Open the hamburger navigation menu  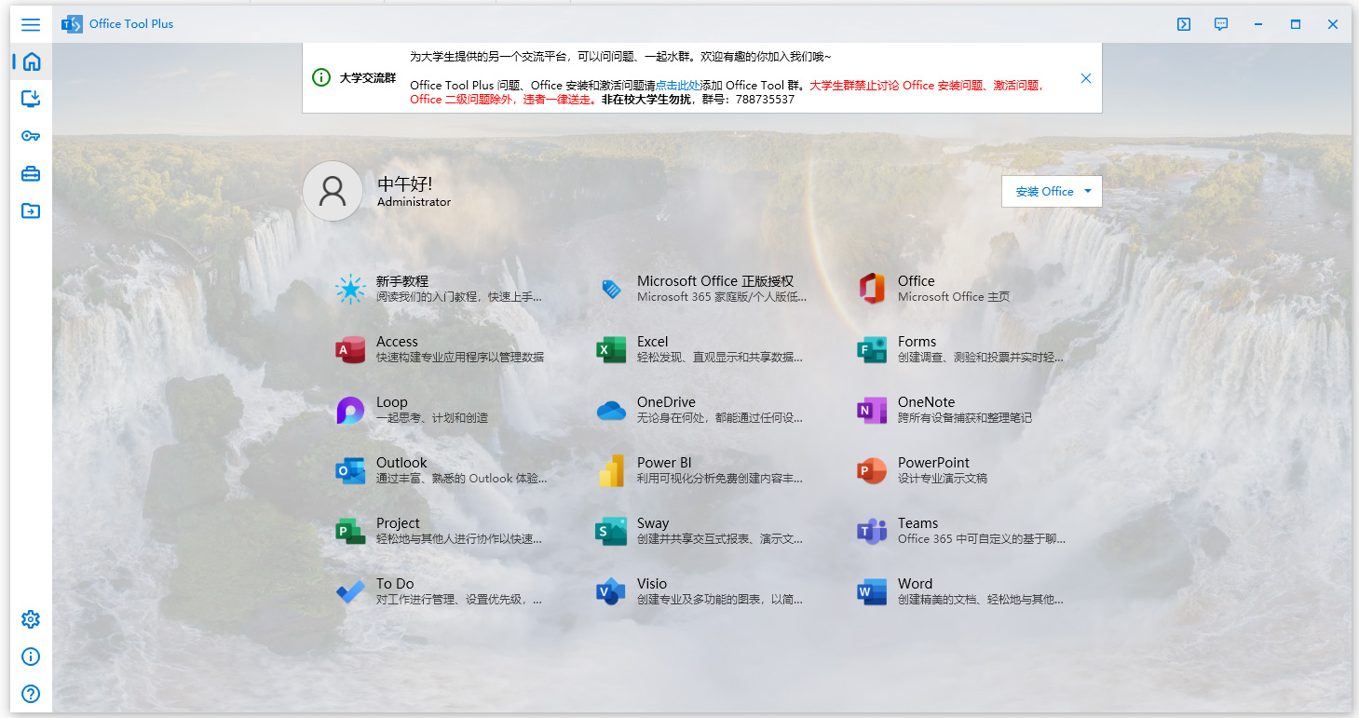[x=30, y=24]
